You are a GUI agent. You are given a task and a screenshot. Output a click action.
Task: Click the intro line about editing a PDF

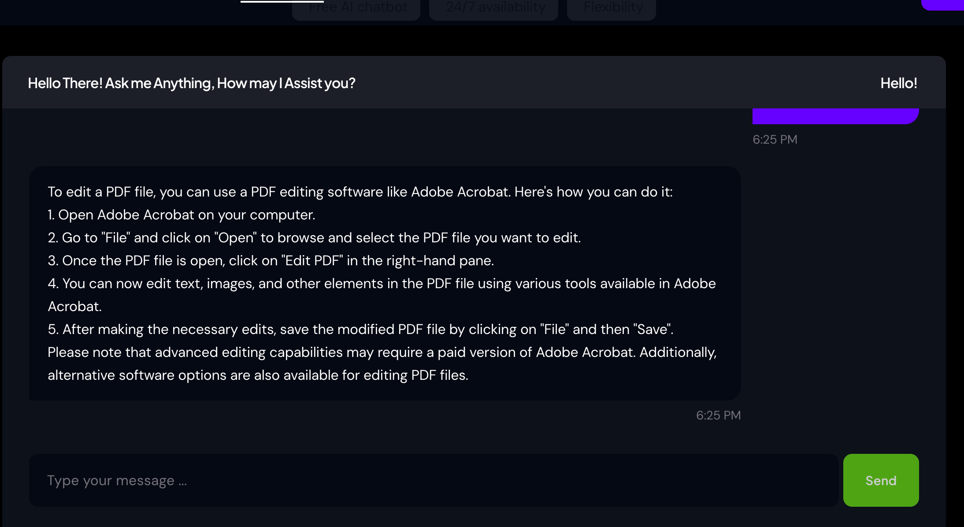(360, 192)
